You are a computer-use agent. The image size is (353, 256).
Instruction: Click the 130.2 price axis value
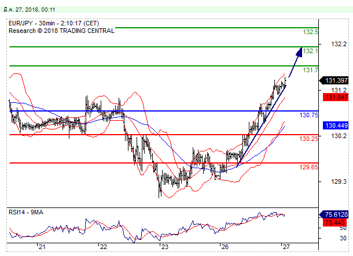tap(339, 136)
